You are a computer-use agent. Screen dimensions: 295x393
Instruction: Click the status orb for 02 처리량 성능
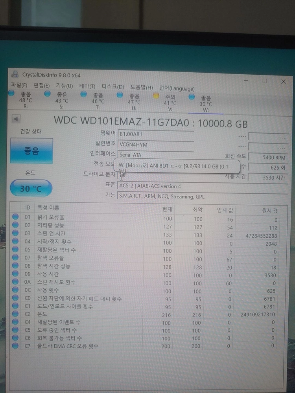coord(15,225)
